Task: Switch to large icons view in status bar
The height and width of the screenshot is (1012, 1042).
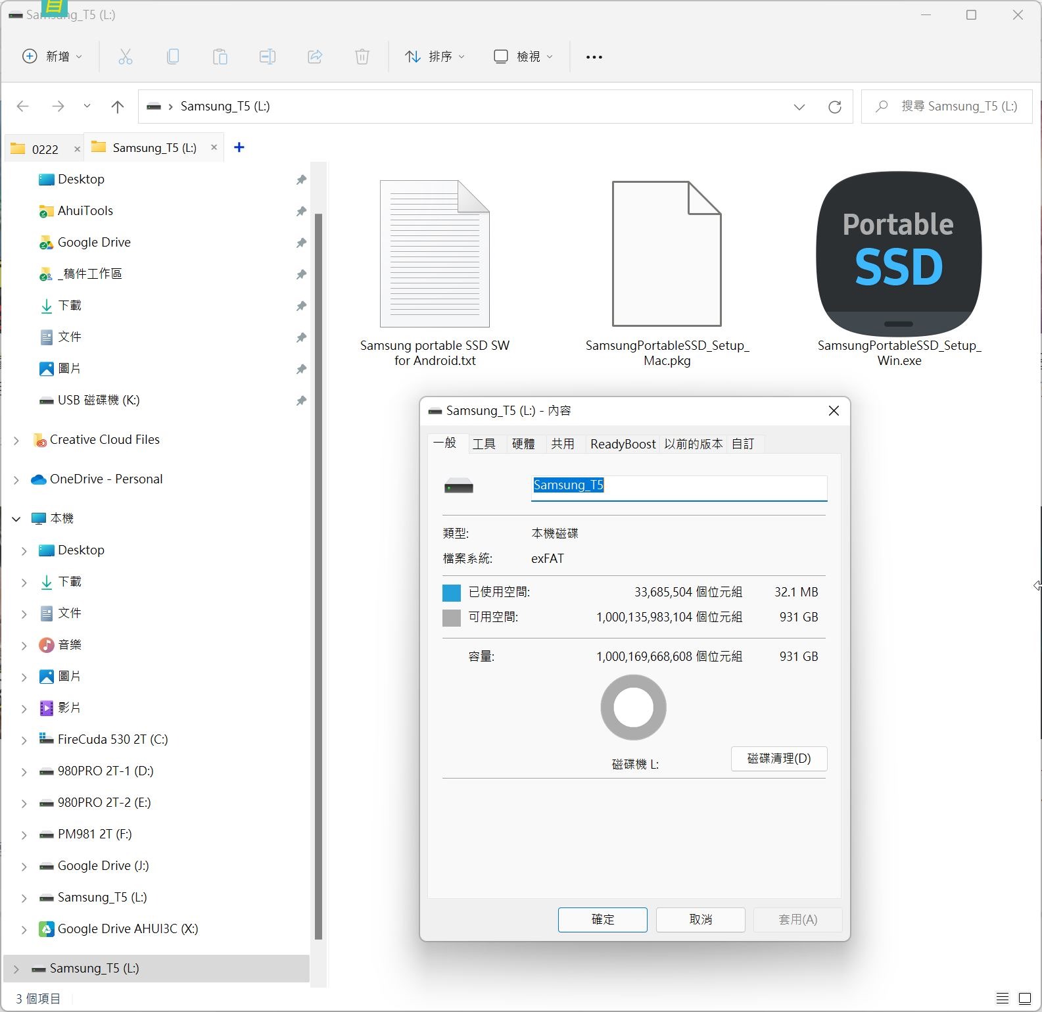Action: [1025, 998]
